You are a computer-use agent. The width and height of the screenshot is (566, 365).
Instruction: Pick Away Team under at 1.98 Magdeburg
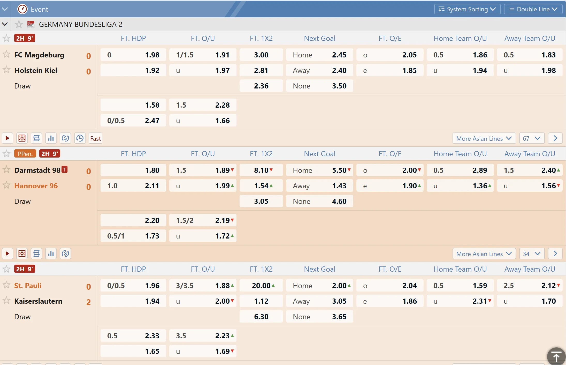coord(530,70)
